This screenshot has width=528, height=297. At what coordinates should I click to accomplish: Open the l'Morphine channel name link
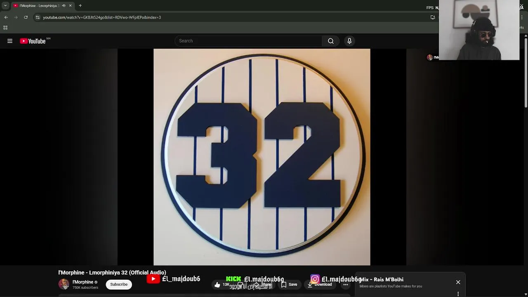pyautogui.click(x=83, y=282)
